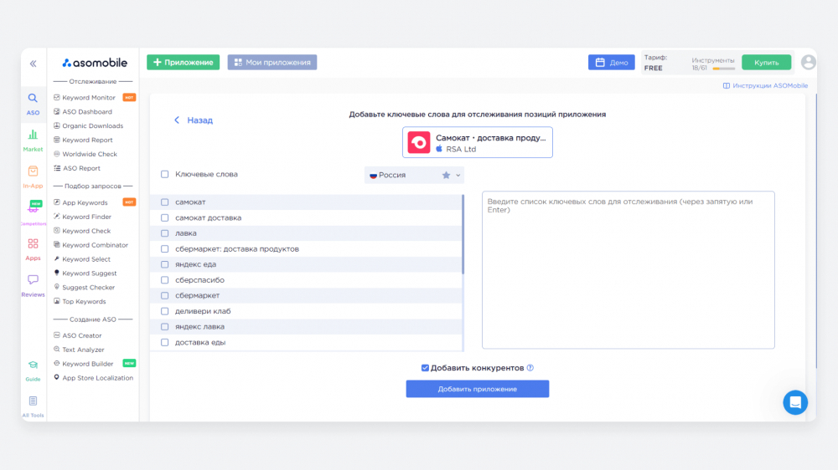Click the Keyword Builder NEW badge
This screenshot has width=838, height=470.
(x=129, y=363)
